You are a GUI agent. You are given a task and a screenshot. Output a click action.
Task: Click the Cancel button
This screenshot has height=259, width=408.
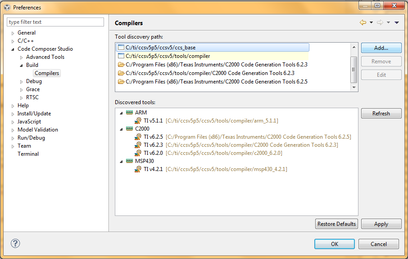click(379, 244)
